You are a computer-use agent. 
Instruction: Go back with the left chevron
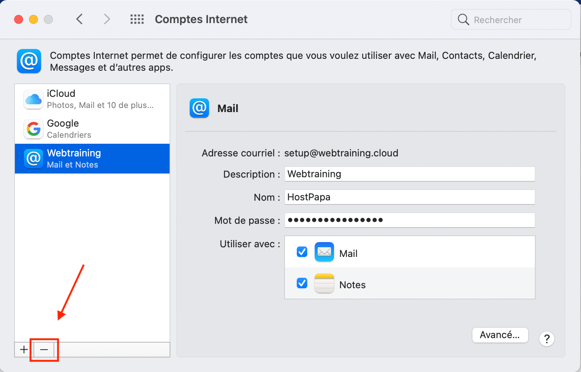click(x=79, y=19)
